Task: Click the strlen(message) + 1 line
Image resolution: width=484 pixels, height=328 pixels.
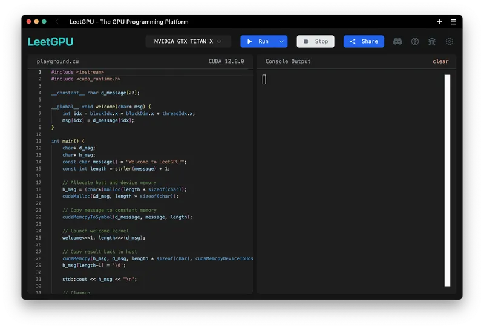Action: (116, 169)
